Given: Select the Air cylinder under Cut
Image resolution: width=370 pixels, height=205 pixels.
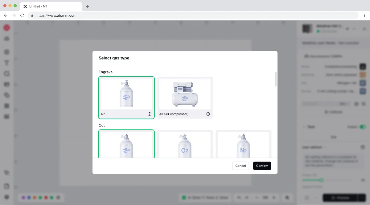Looking at the screenshot, I should point(126,144).
